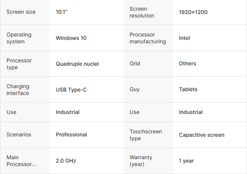
Task: Click the "Charging interface" label
Action: [x=18, y=90]
